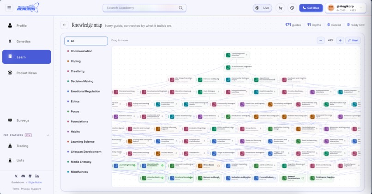Open the AI and Human Judgment node
This screenshot has height=194, width=372.
click(236, 67)
